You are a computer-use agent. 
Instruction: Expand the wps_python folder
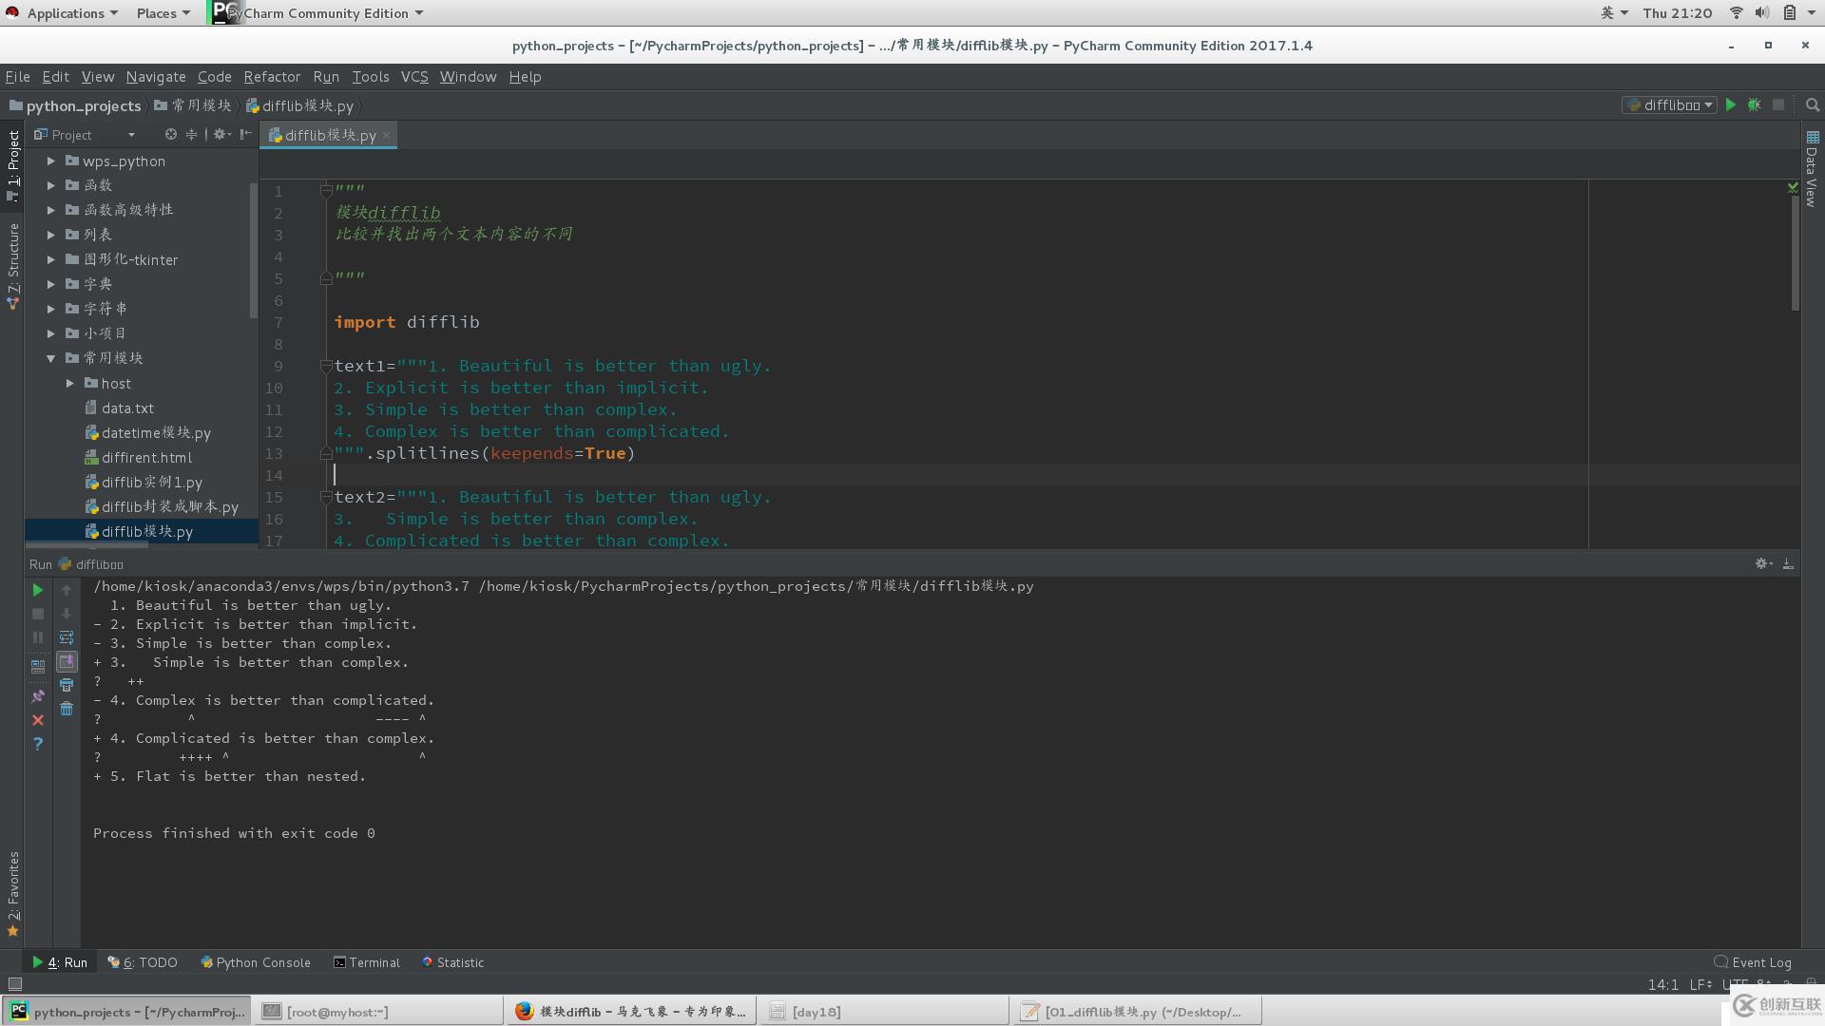pyautogui.click(x=51, y=161)
